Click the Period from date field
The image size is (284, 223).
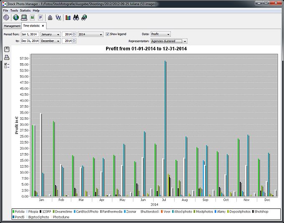point(30,34)
